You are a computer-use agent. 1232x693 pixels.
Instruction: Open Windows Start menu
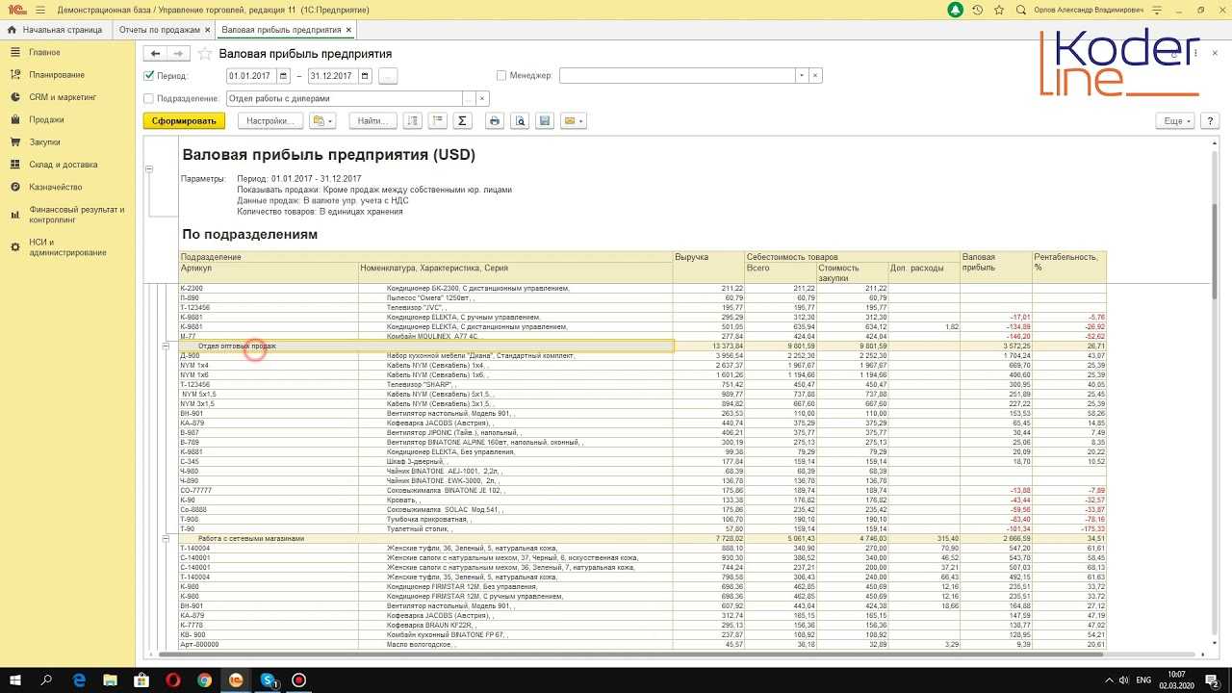pos(14,680)
